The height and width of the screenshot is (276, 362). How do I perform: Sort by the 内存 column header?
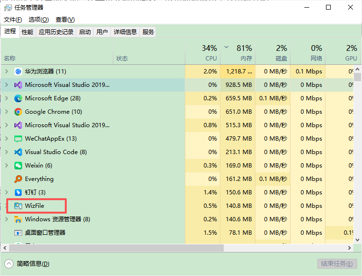point(238,54)
